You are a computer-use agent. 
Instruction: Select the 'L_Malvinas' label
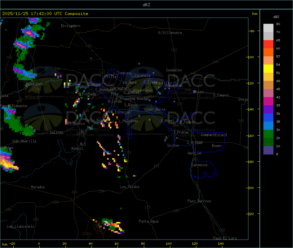point(128,121)
